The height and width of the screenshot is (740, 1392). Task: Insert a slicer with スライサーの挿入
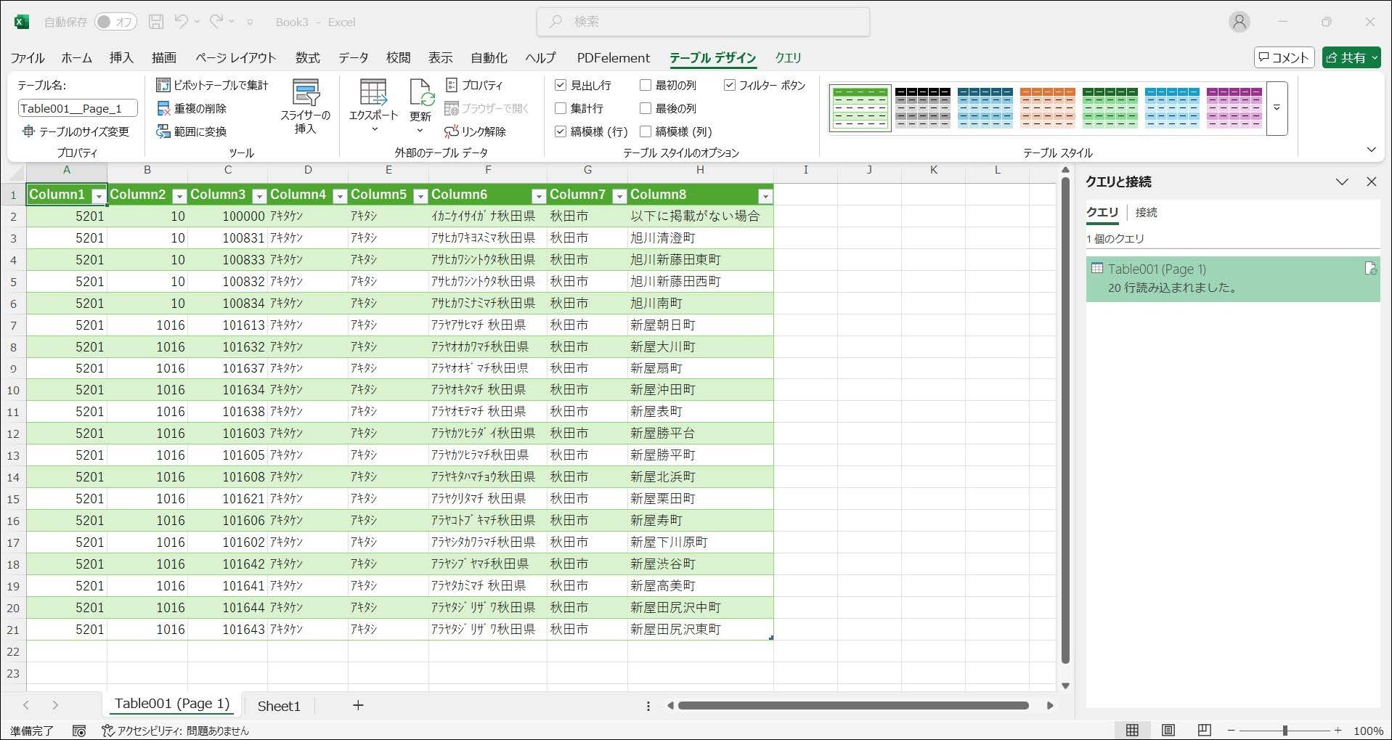click(306, 107)
